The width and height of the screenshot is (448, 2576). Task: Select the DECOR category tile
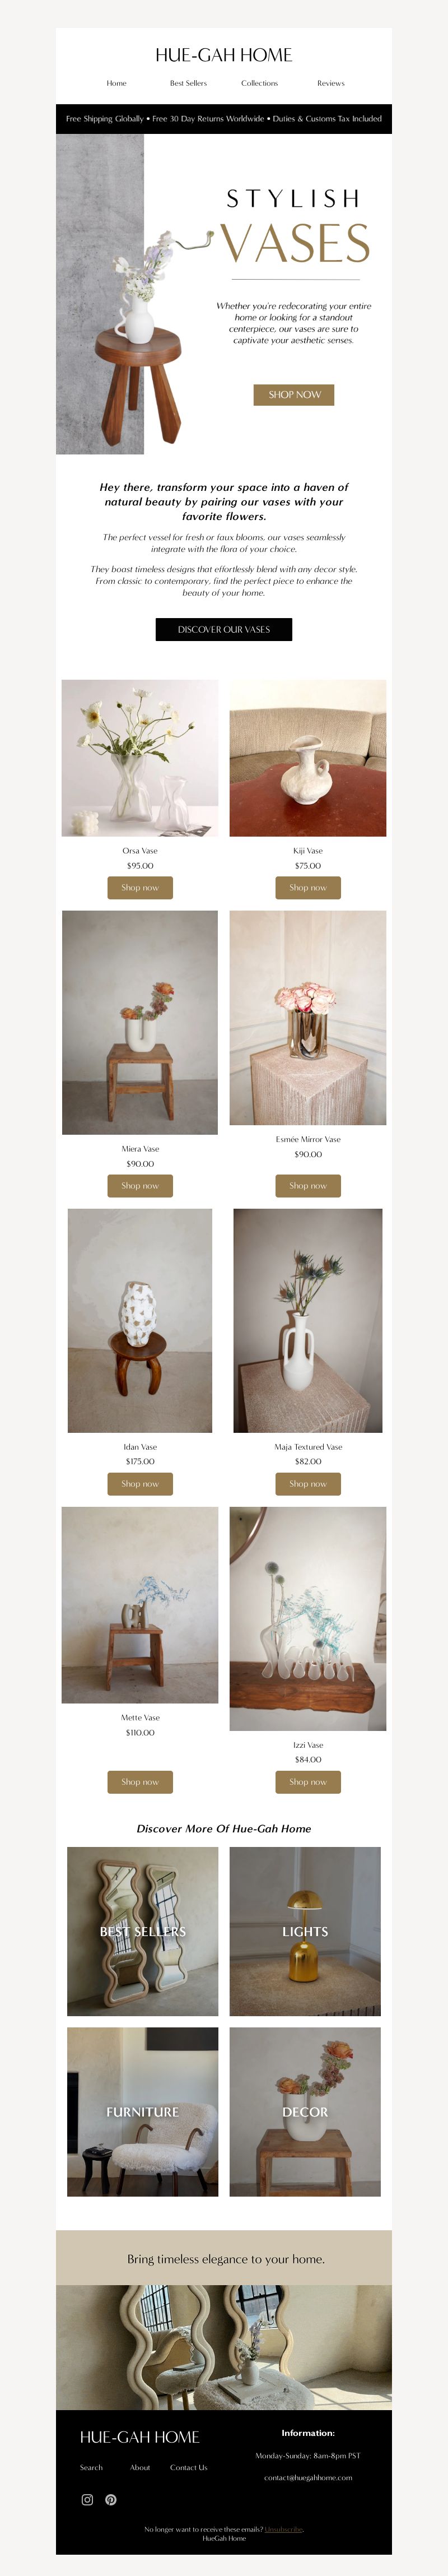click(305, 2111)
